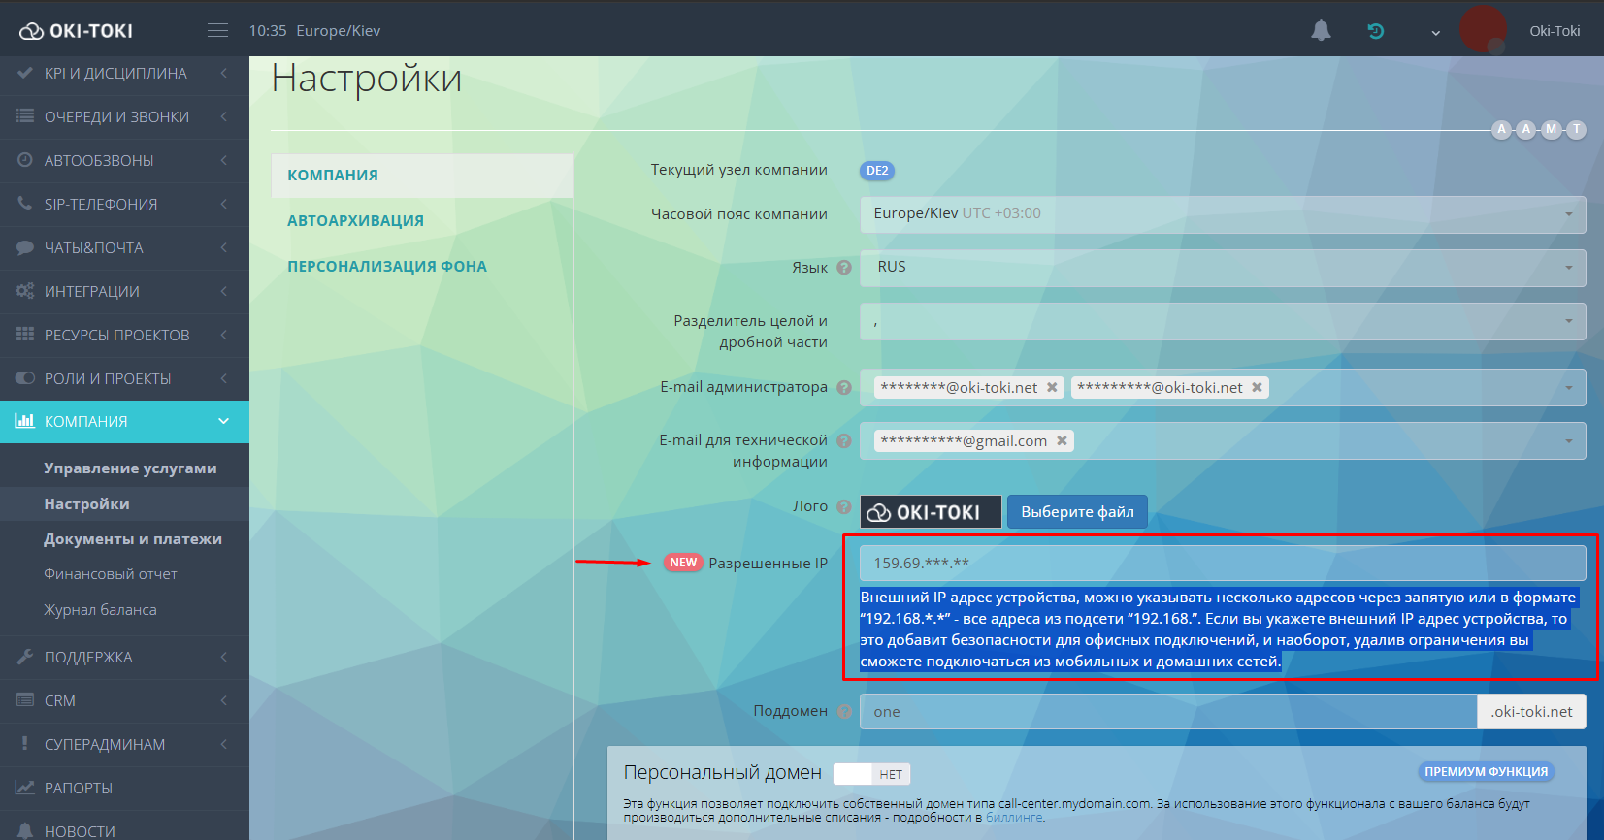
Task: Select the Персонализация фона tab
Action: coord(387,267)
